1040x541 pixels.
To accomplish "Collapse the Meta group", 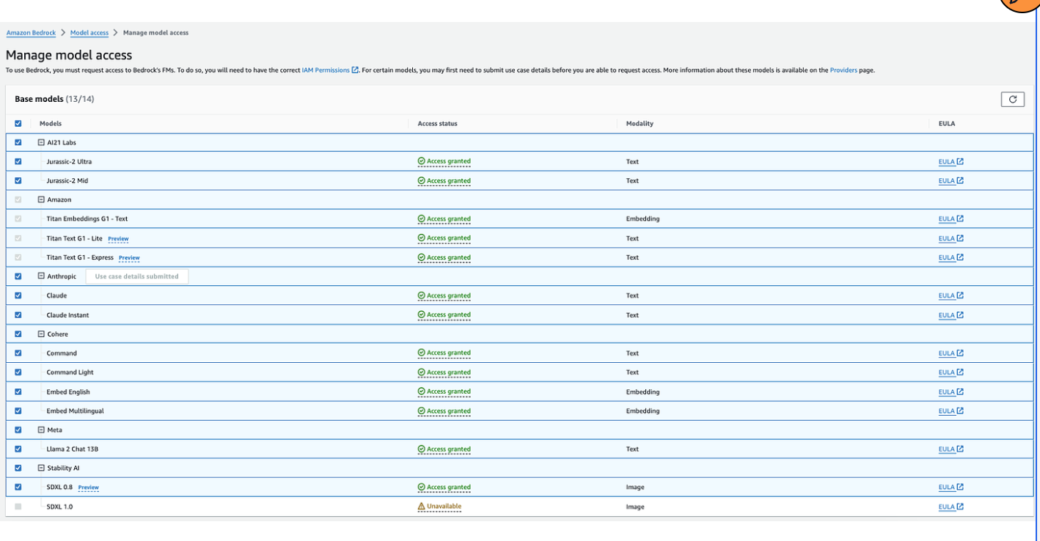I will (x=41, y=430).
